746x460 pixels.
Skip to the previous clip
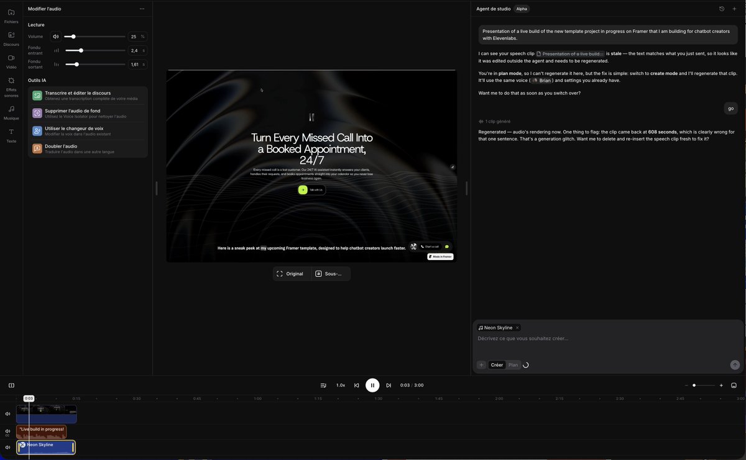(x=357, y=386)
